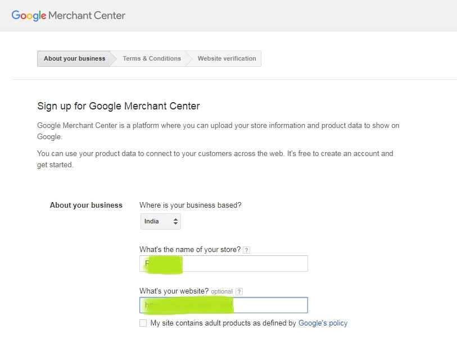Open the Google's policy link
Screen dimensions: 457x348
(323, 323)
